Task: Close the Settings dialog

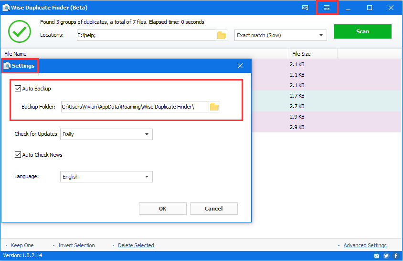Action: [x=240, y=66]
